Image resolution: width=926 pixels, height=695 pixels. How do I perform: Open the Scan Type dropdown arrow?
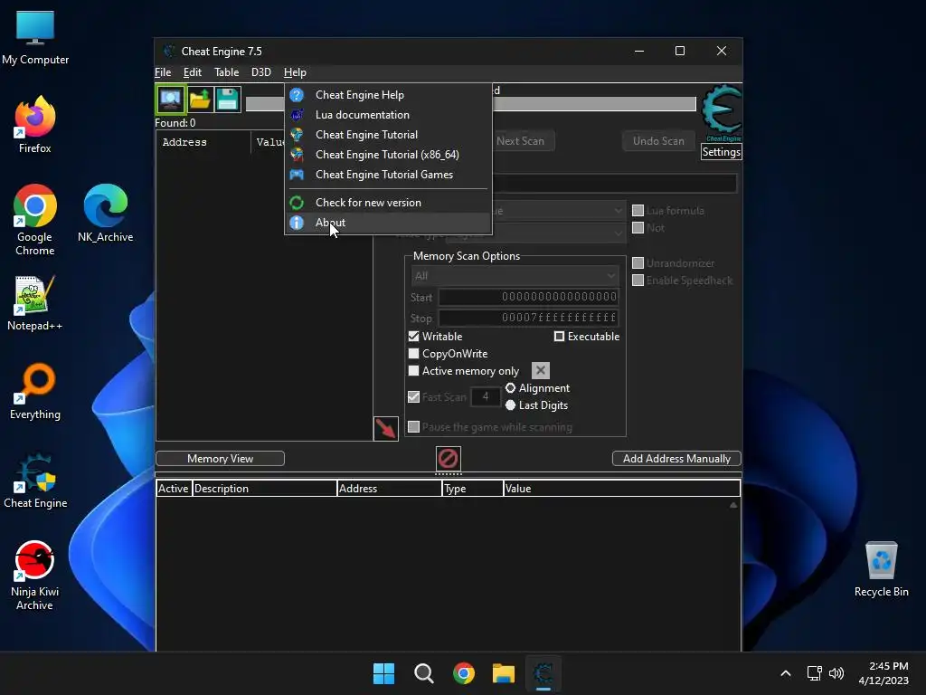tap(618, 210)
